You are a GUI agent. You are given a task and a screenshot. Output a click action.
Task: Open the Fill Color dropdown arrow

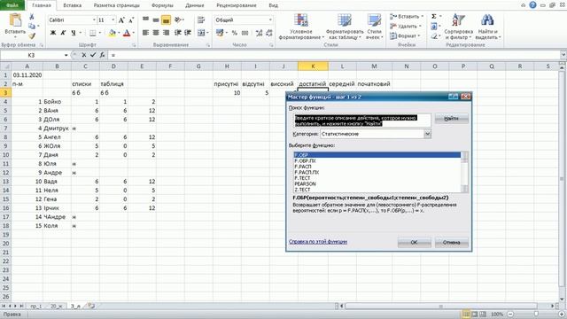coord(119,33)
